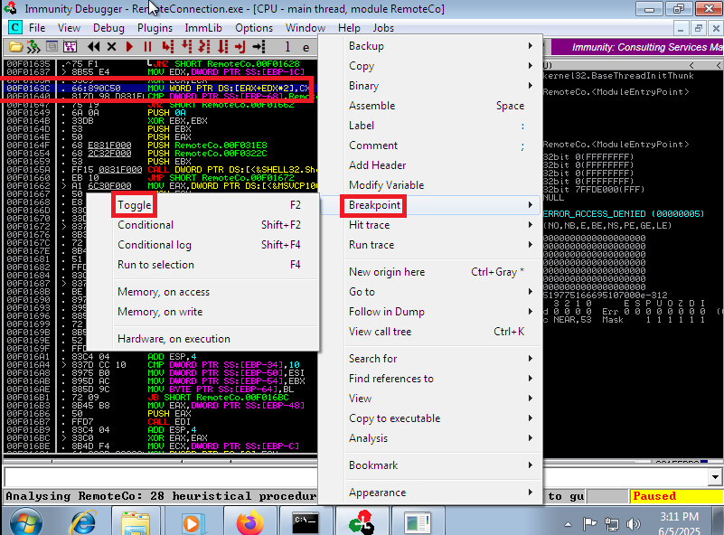Viewport: 724px width, 535px height.
Task: Click the Immunity Debugger taskbar icon
Action: pyautogui.click(x=361, y=522)
